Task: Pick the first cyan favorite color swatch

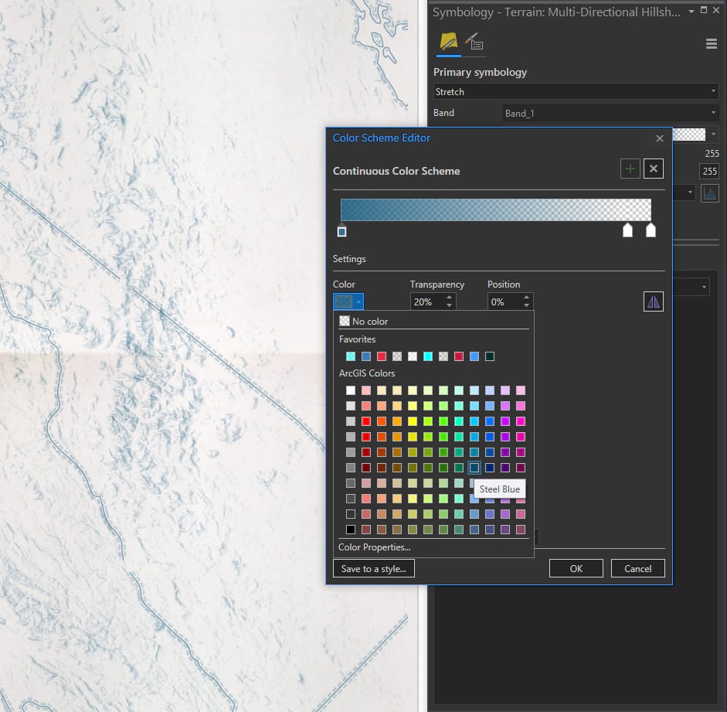Action: 351,356
